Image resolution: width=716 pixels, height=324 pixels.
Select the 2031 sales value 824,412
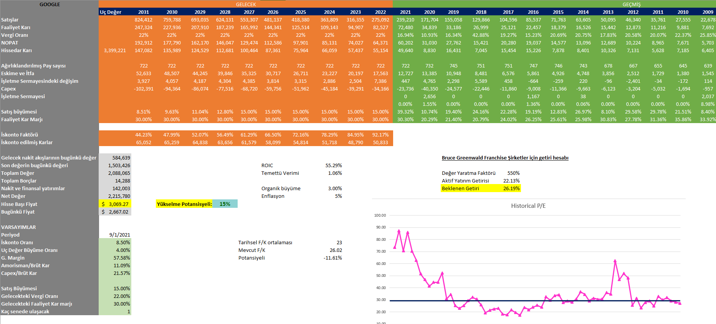pos(144,20)
